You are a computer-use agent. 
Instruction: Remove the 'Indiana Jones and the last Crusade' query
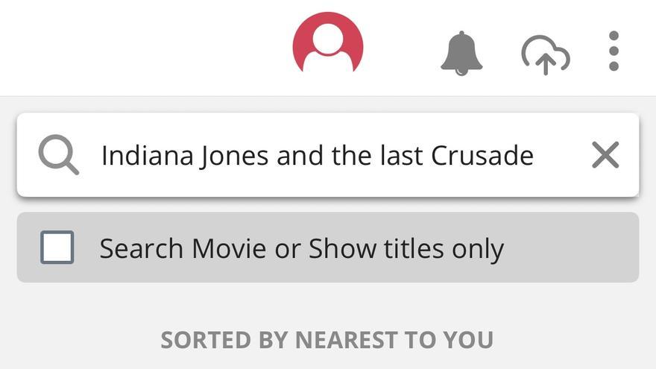(x=605, y=155)
